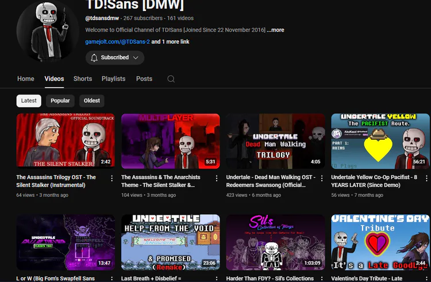
Task: Open the gamejolt.com/@TDSans-2 link
Action: point(117,42)
